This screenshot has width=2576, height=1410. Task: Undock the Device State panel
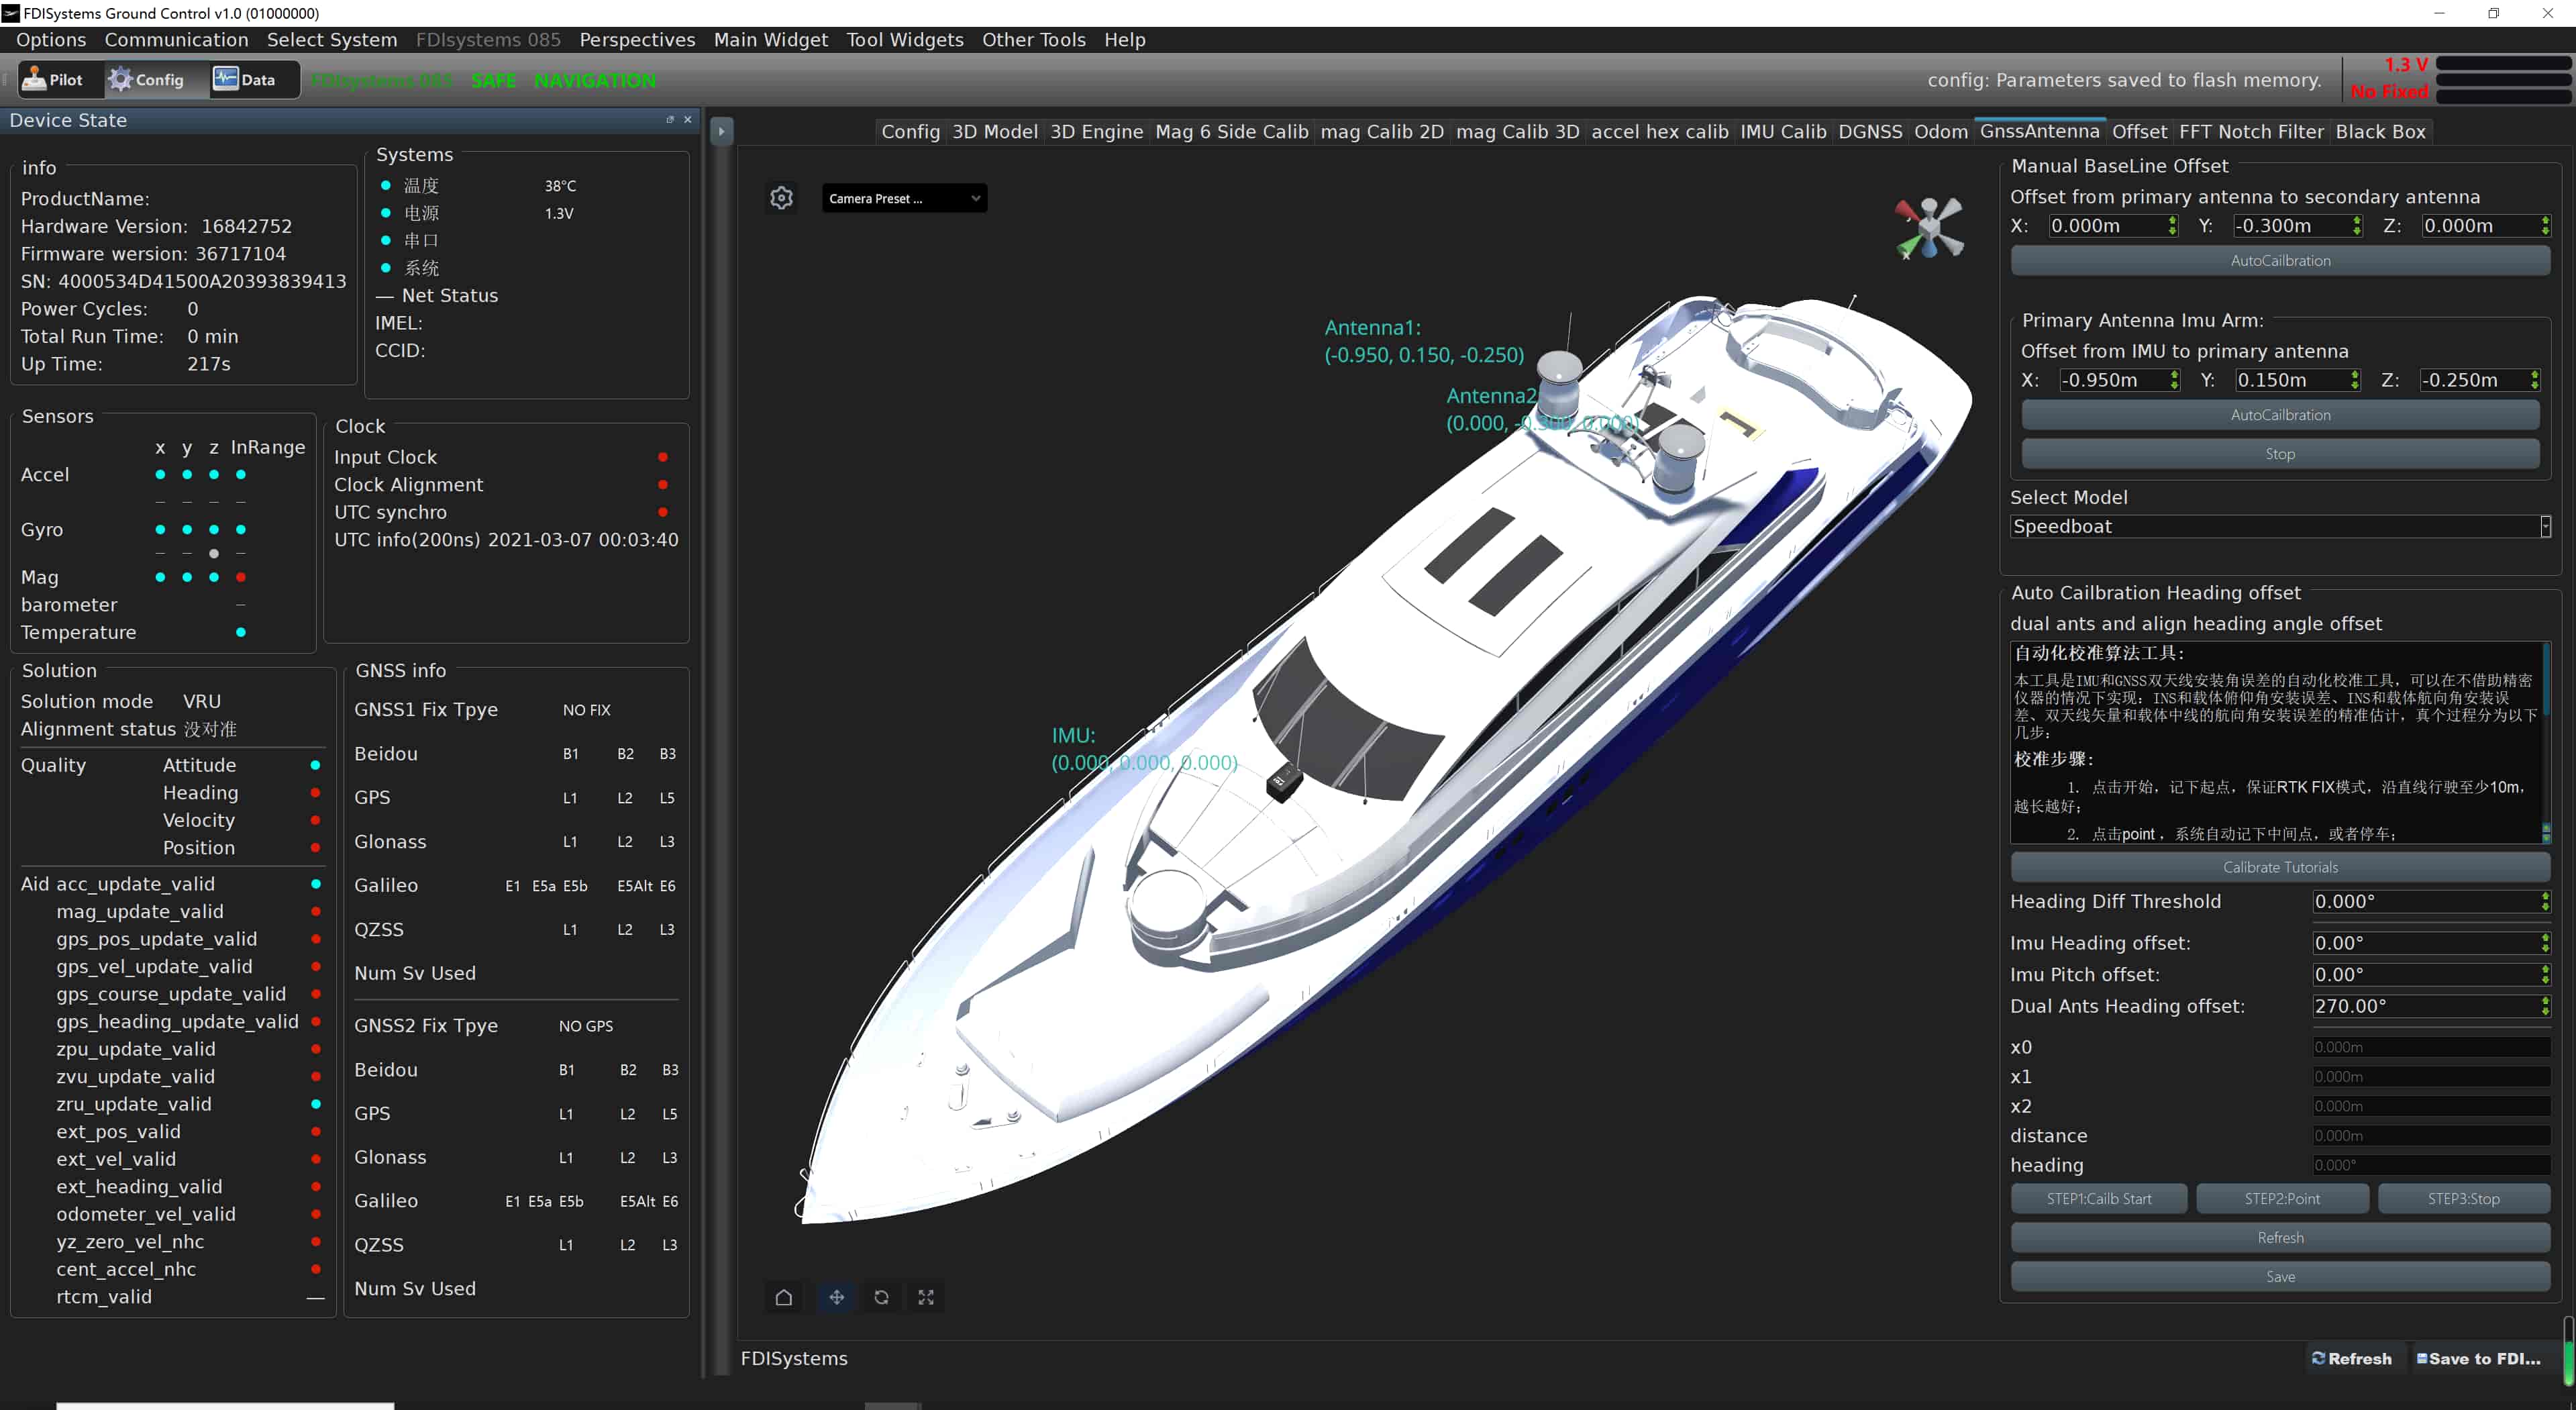tap(670, 119)
